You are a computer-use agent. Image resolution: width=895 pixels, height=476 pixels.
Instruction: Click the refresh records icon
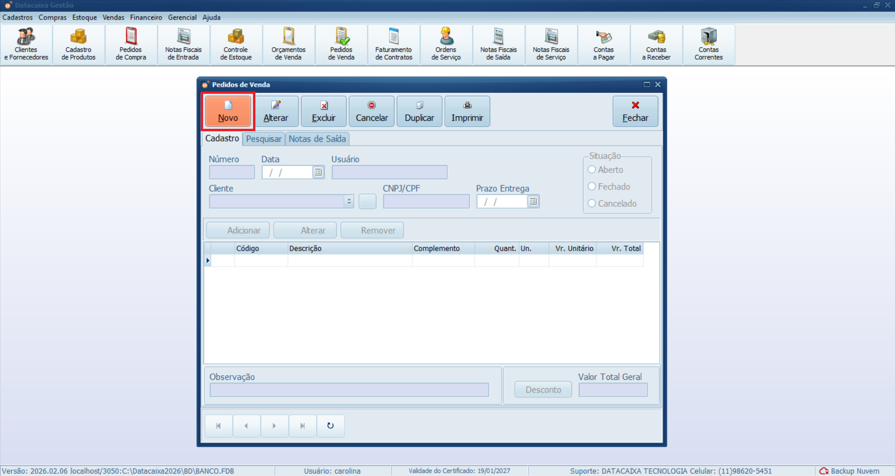coord(331,426)
